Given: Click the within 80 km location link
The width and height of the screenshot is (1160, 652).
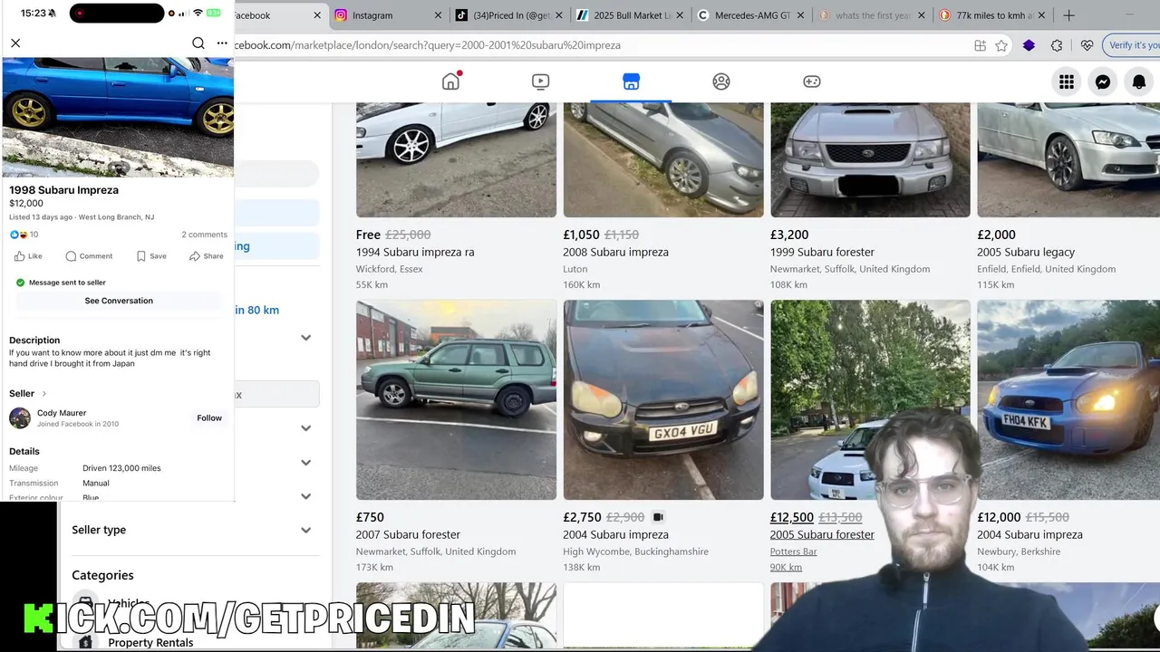Looking at the screenshot, I should point(257,310).
